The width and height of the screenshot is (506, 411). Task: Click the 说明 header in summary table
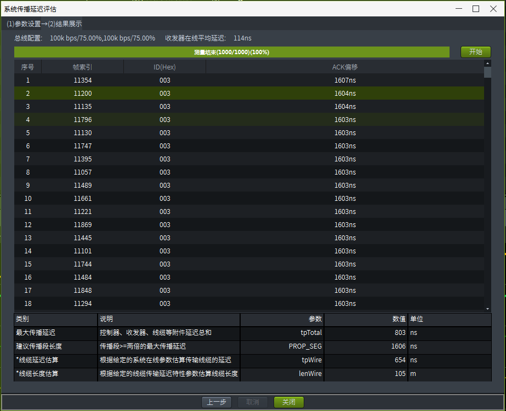(x=169, y=319)
